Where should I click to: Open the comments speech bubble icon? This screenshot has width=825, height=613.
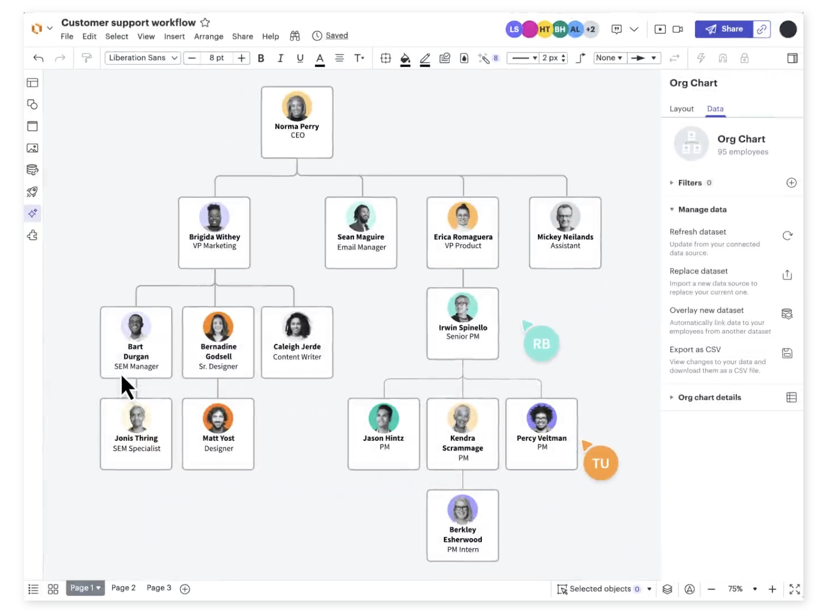coord(617,29)
